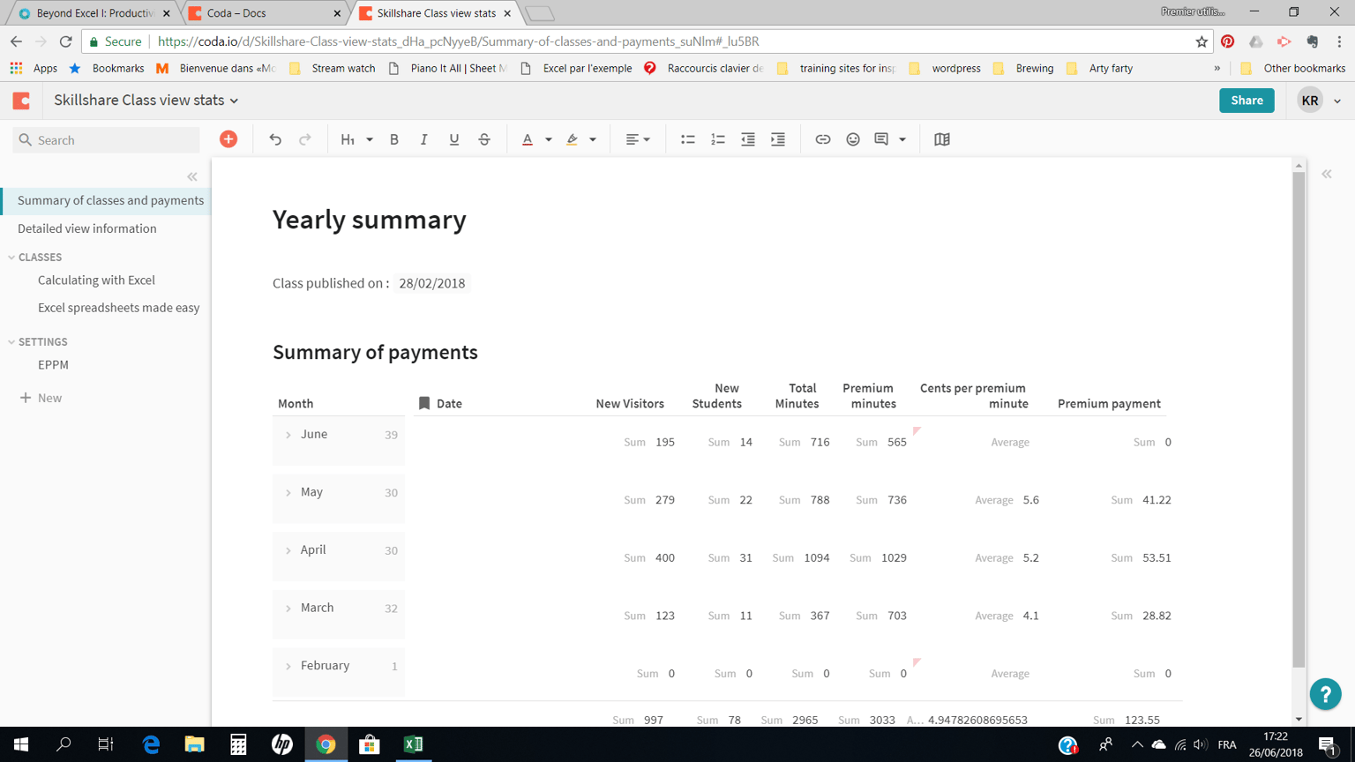1355x762 pixels.
Task: Expand the March group row
Action: pos(288,609)
